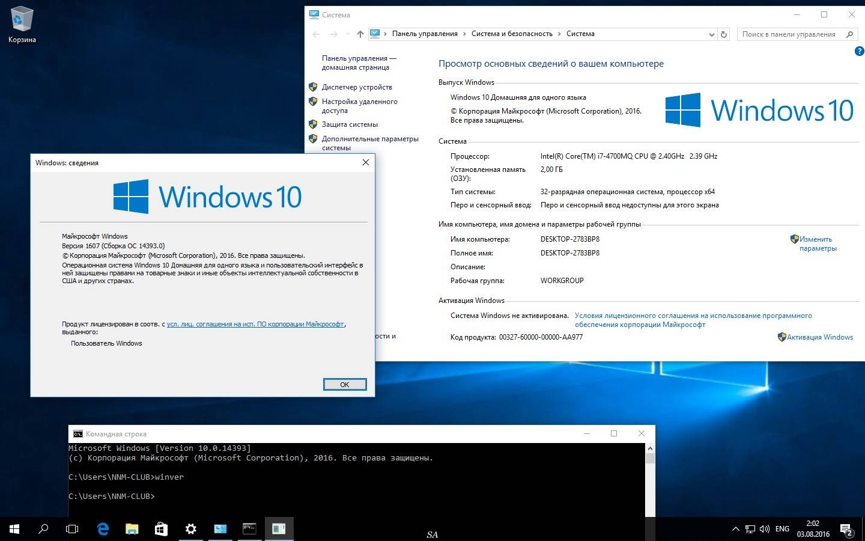
Task: Click System window title icon
Action: [314, 14]
